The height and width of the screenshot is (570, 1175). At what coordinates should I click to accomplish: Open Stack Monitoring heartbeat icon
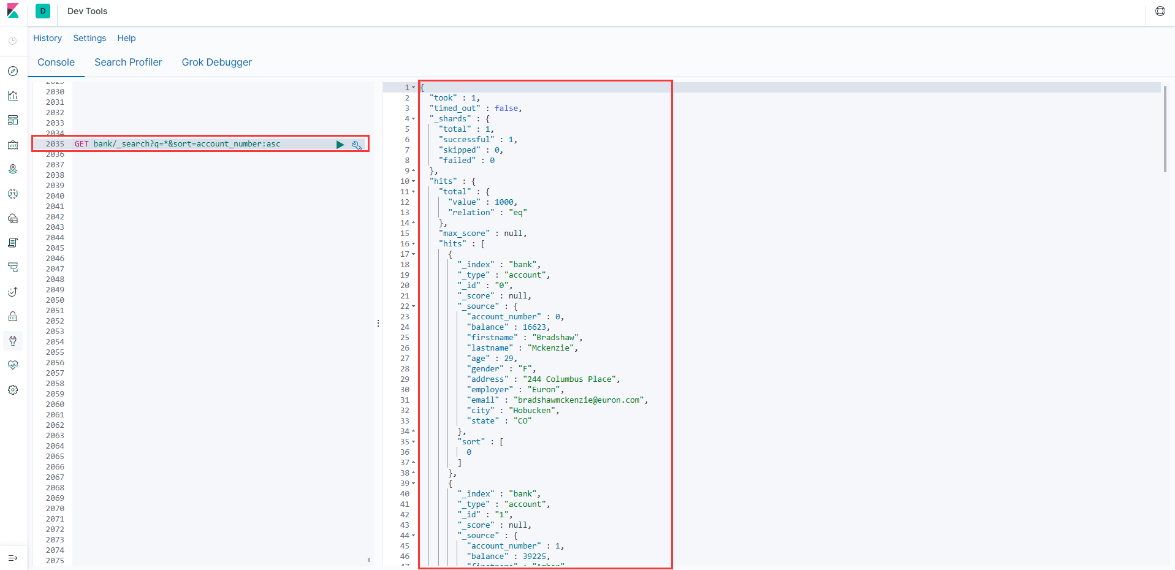(x=13, y=365)
